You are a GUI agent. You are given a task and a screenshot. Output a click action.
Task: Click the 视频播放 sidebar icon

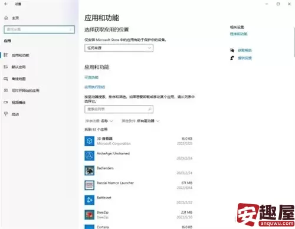(x=6, y=102)
